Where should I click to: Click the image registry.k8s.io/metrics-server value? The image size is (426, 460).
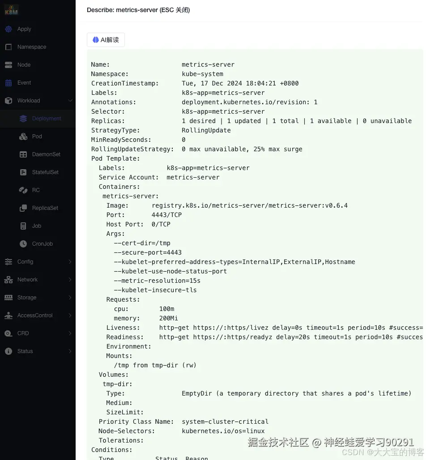[x=249, y=205]
